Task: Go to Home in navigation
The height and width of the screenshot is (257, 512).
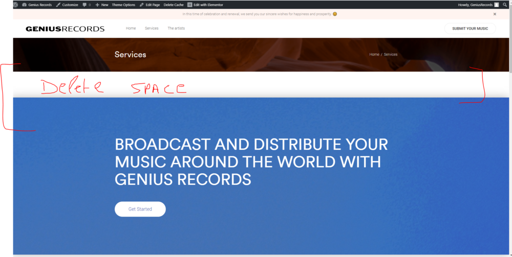Action: point(131,28)
